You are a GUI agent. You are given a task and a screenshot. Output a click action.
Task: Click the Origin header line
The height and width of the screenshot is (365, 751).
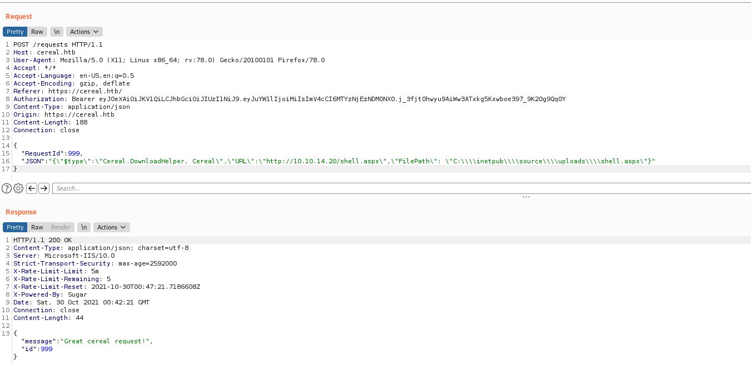pos(64,114)
